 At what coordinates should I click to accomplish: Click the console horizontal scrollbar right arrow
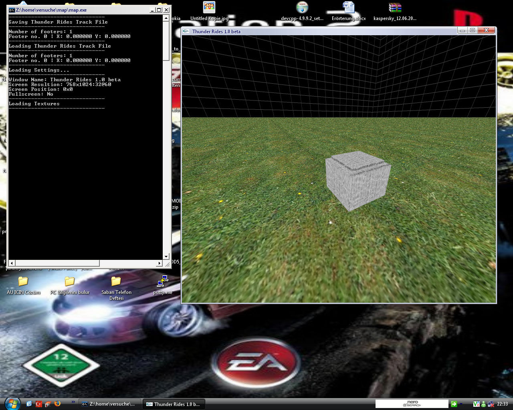(x=160, y=263)
